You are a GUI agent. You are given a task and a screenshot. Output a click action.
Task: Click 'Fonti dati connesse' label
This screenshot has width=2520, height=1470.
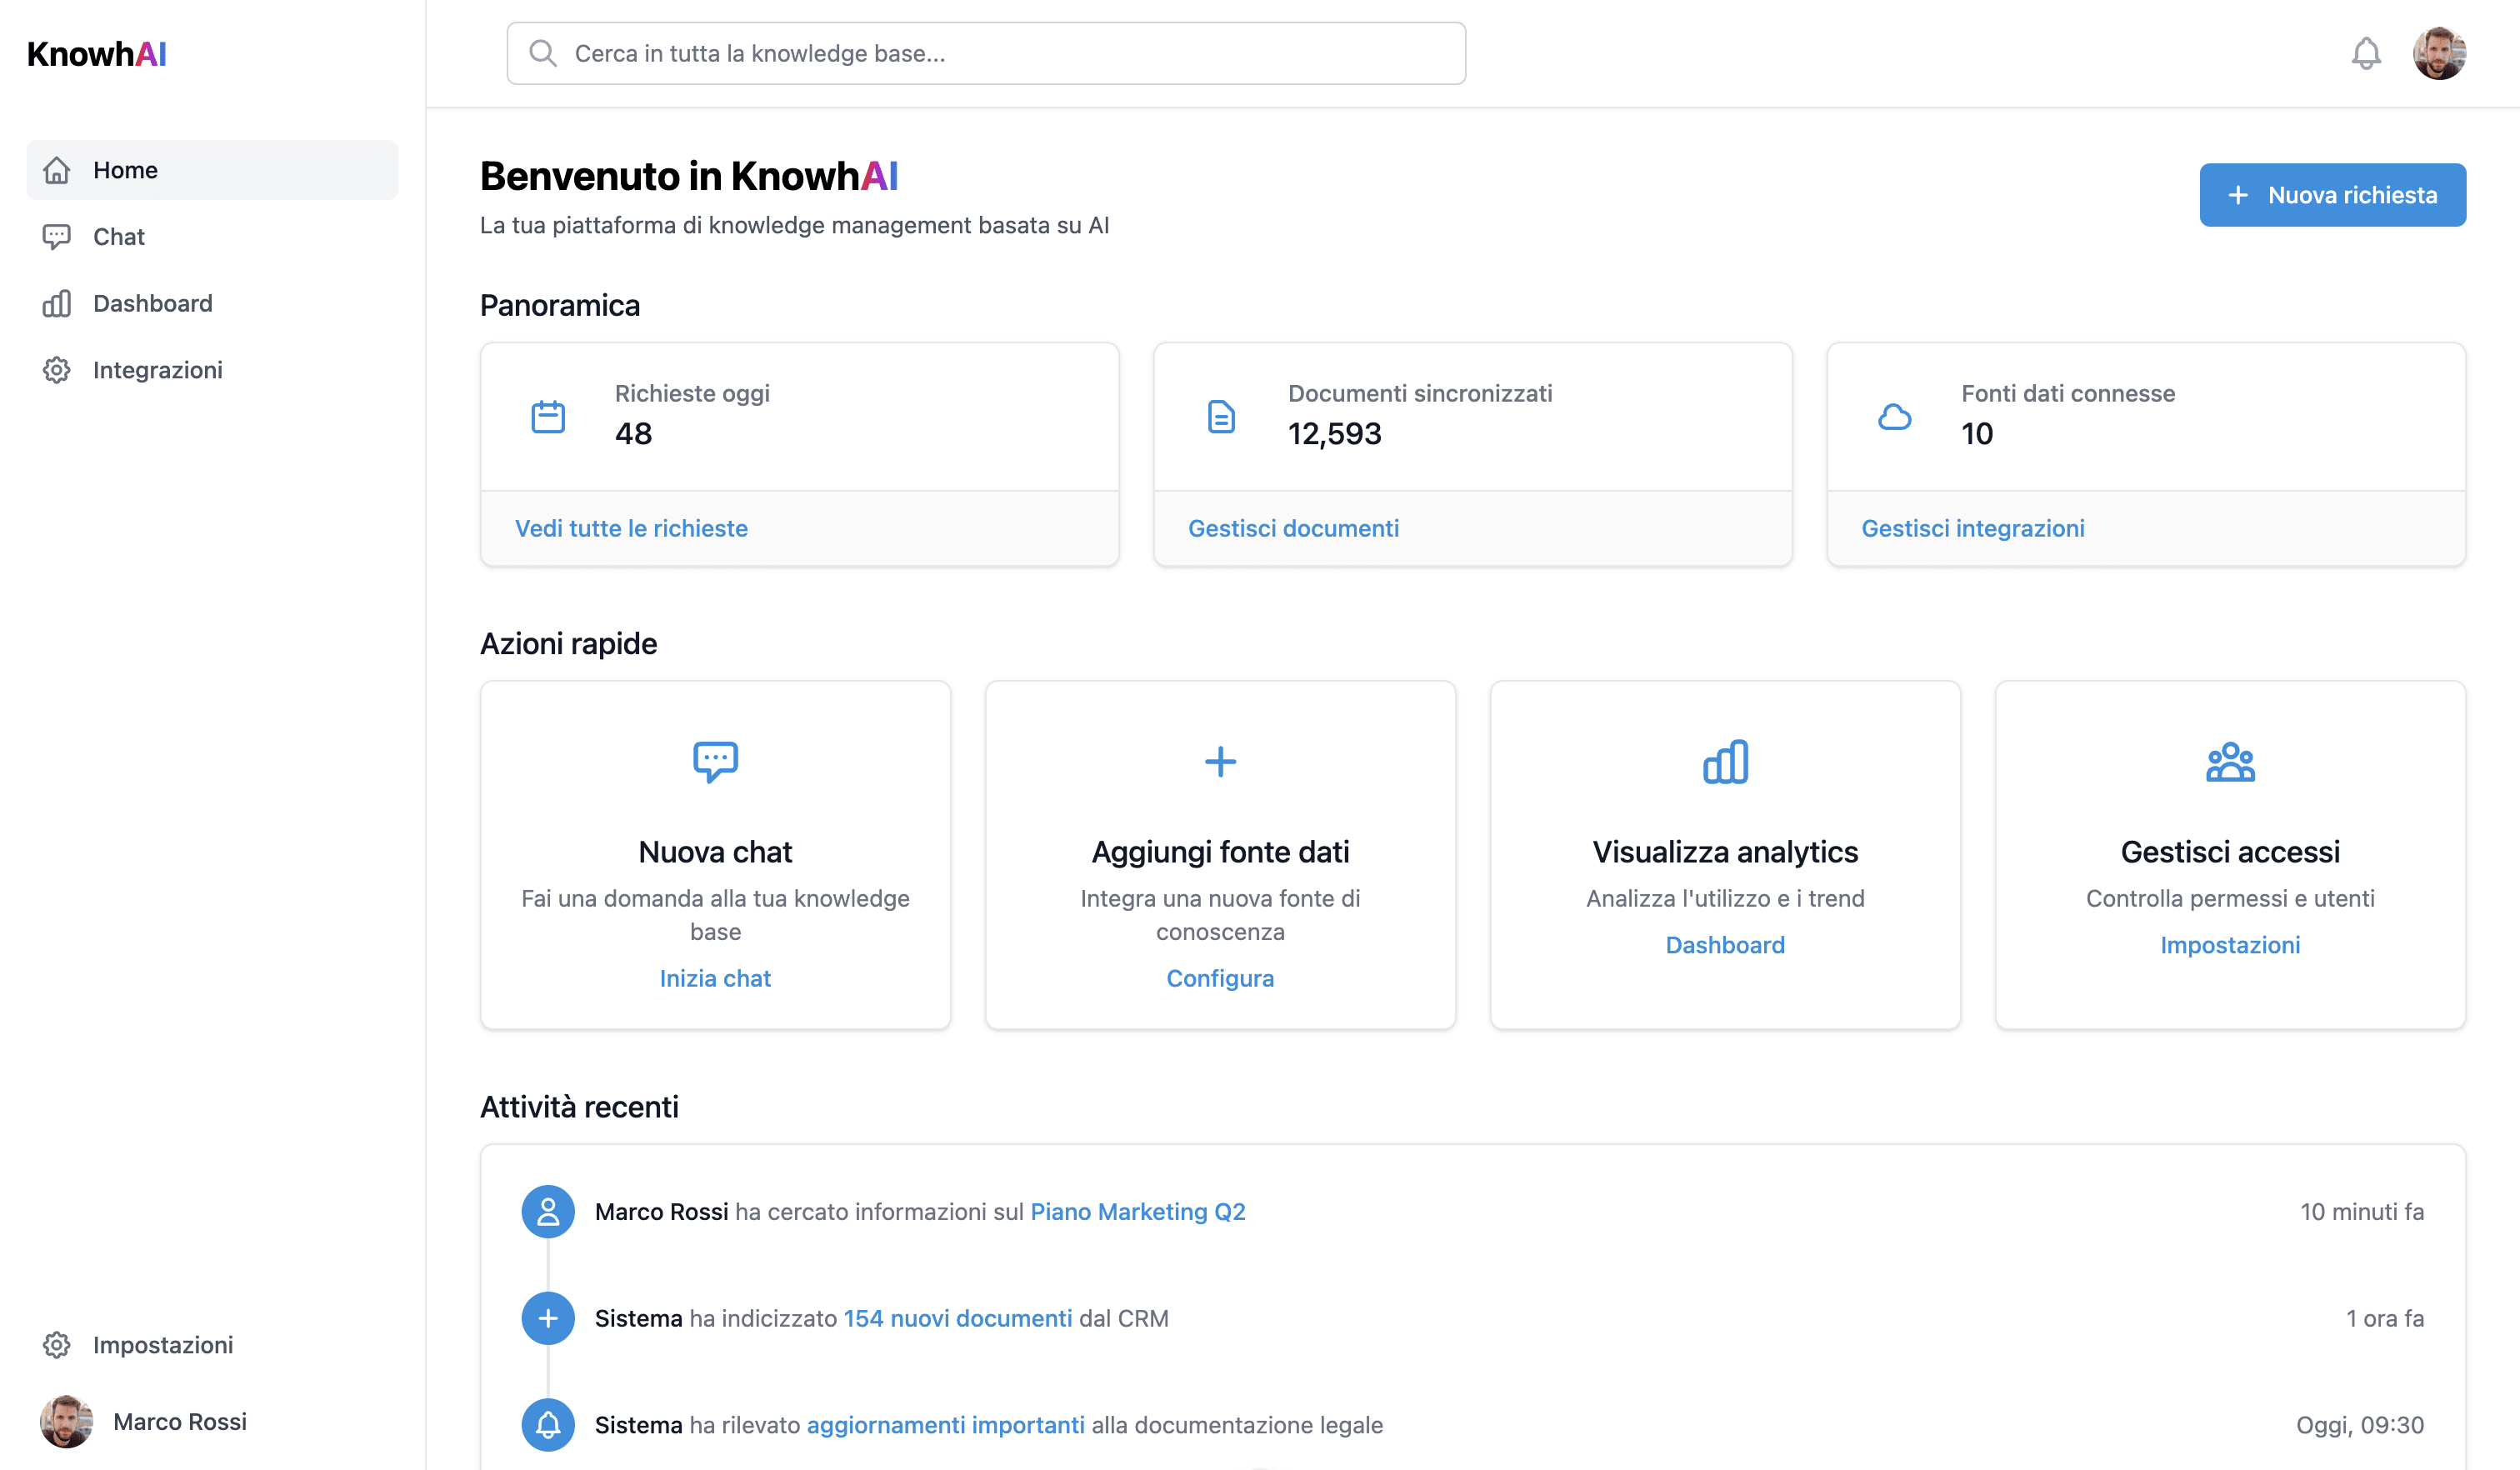coord(2068,393)
